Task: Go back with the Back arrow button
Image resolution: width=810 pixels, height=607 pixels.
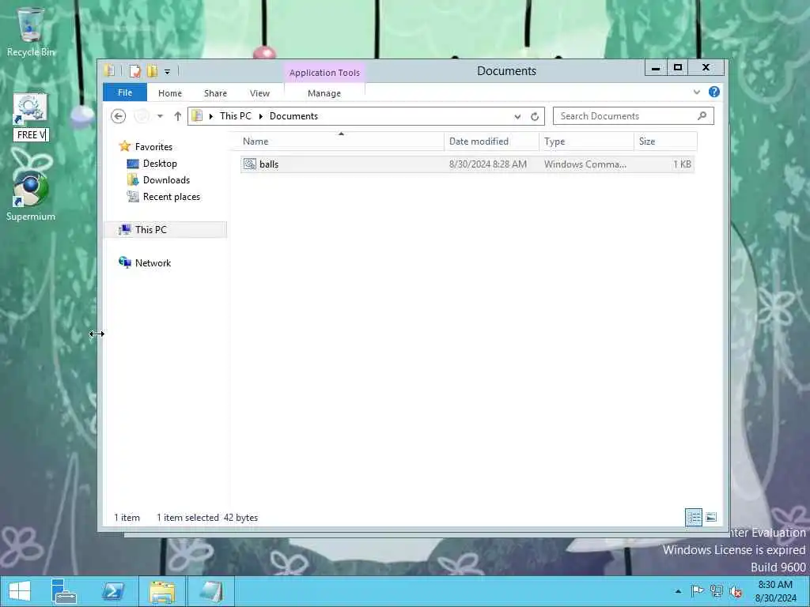Action: click(x=119, y=116)
